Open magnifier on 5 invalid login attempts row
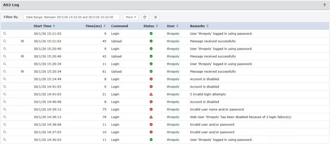330x144 pixels. (x=5, y=94)
